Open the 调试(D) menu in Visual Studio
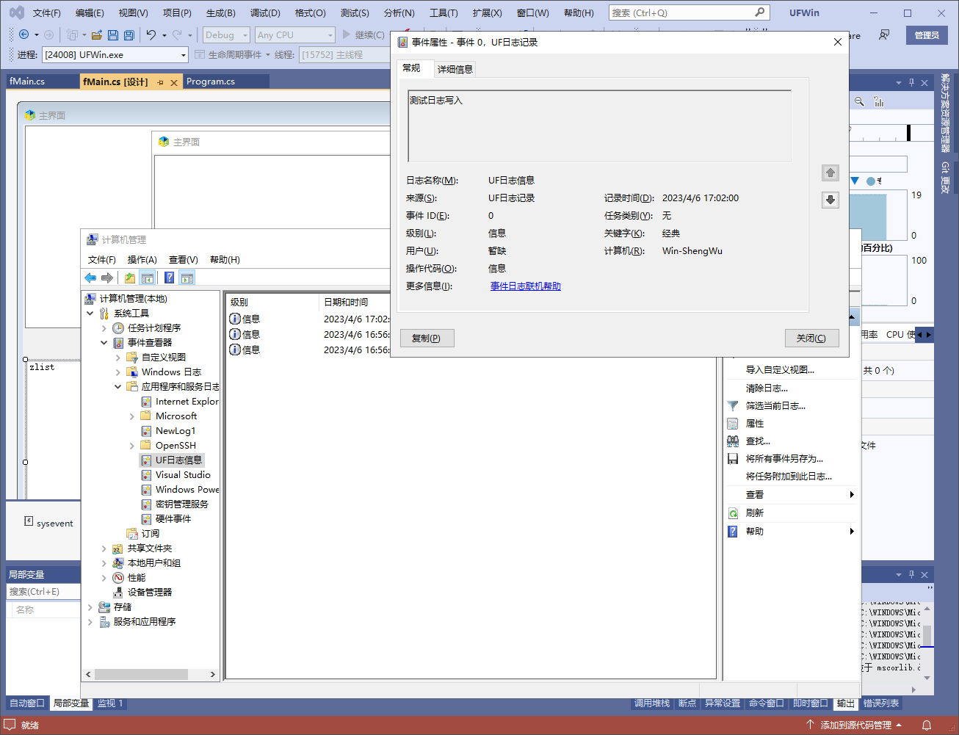This screenshot has width=959, height=735. (x=265, y=12)
